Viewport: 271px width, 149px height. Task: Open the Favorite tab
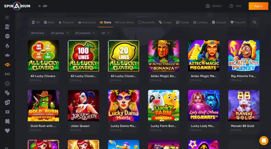(x=238, y=22)
